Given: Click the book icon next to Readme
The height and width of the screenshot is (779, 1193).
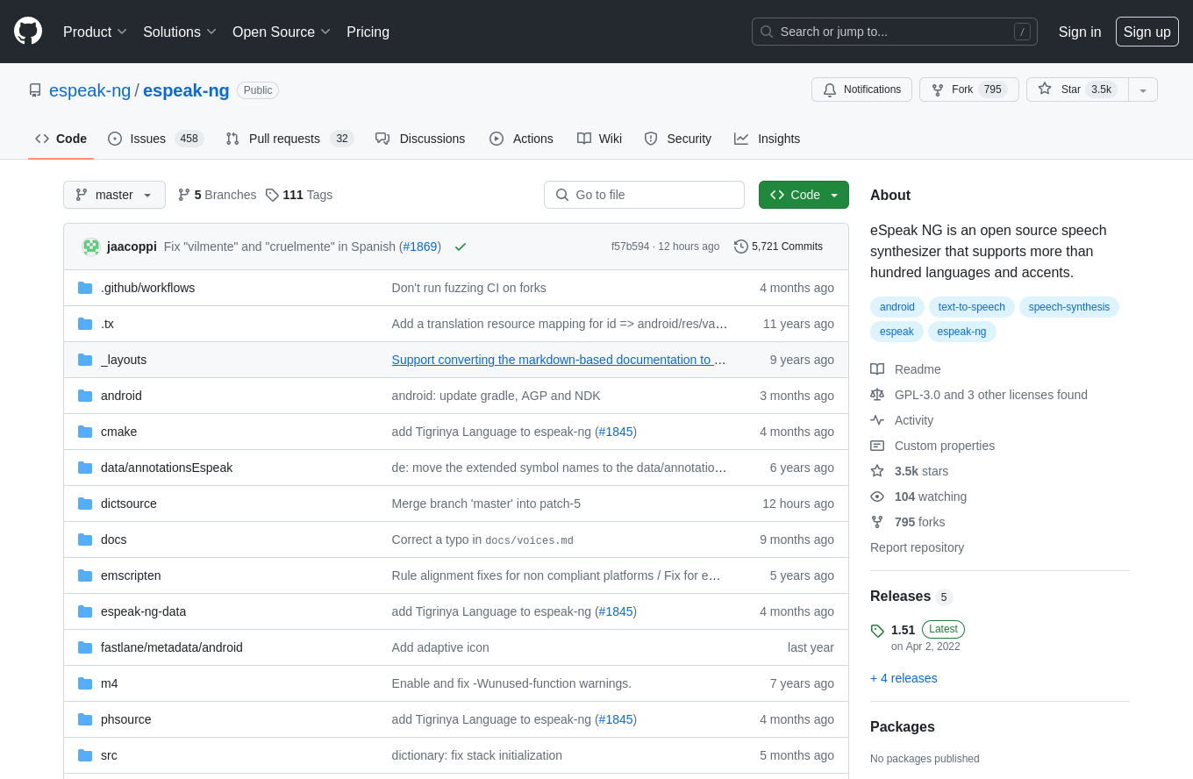Looking at the screenshot, I should pos(877,369).
